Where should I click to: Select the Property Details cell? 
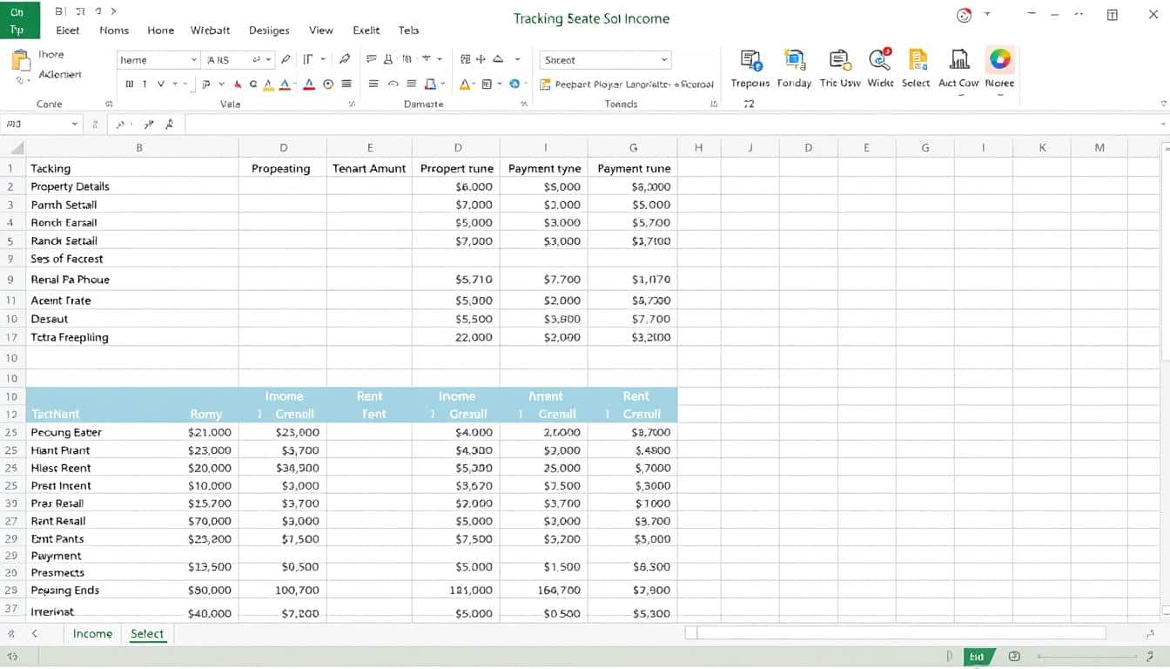tap(132, 186)
